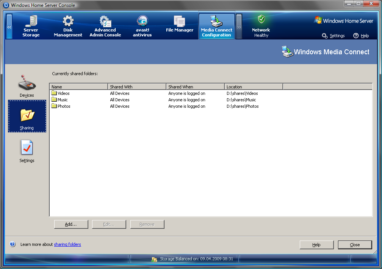The width and height of the screenshot is (382, 269).
Task: Minimize the Windows Home Server Console window
Action: coord(349,3)
